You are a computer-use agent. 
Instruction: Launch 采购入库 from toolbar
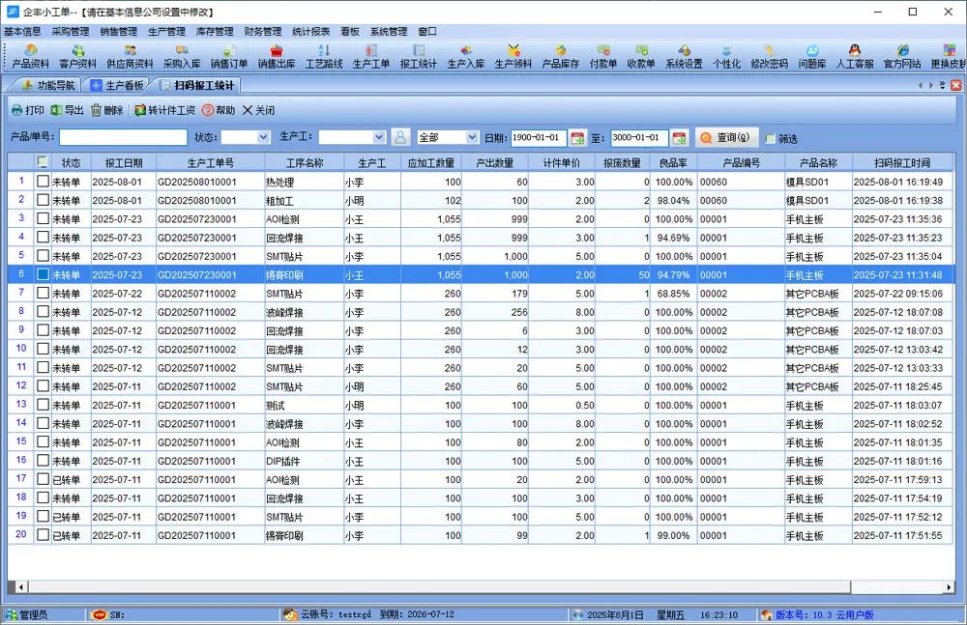[x=182, y=56]
